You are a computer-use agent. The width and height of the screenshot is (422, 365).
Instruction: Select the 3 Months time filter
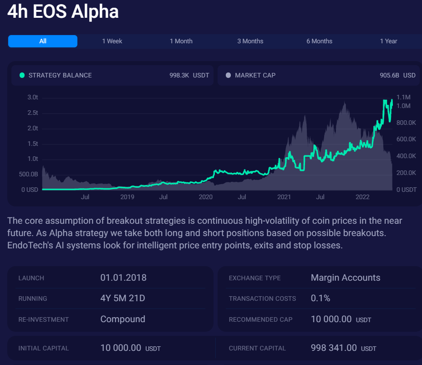coord(250,41)
